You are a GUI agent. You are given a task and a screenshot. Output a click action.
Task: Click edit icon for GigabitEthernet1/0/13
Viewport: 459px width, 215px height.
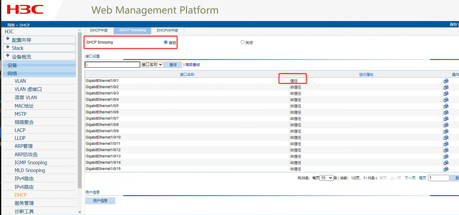[446, 156]
